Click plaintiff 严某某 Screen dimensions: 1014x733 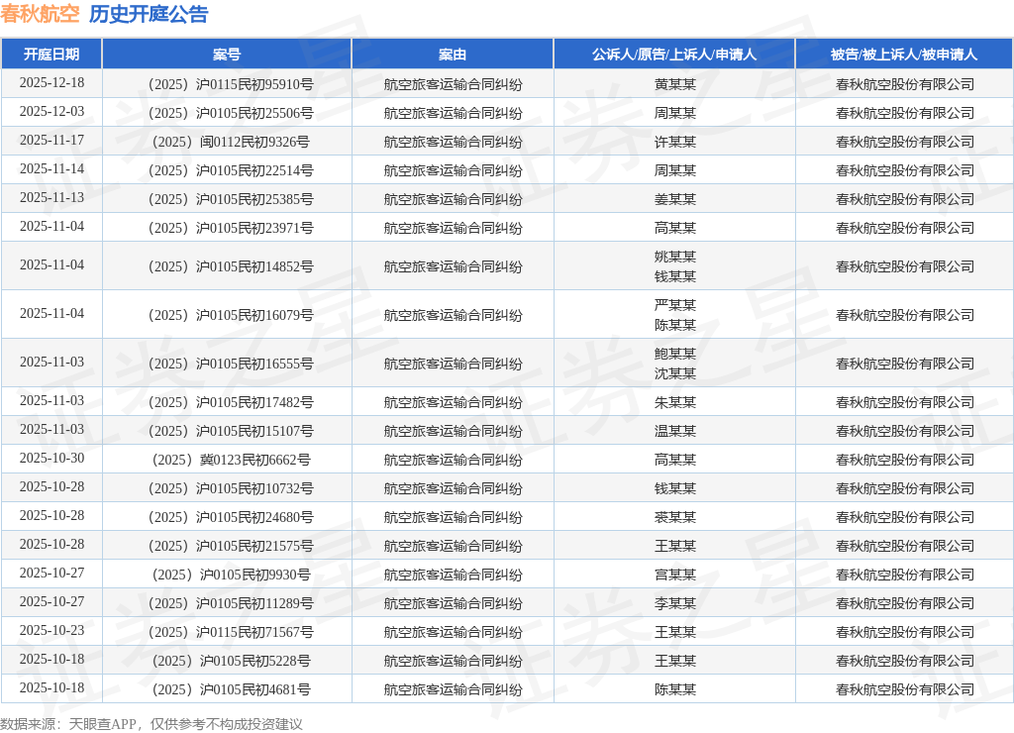tap(675, 305)
